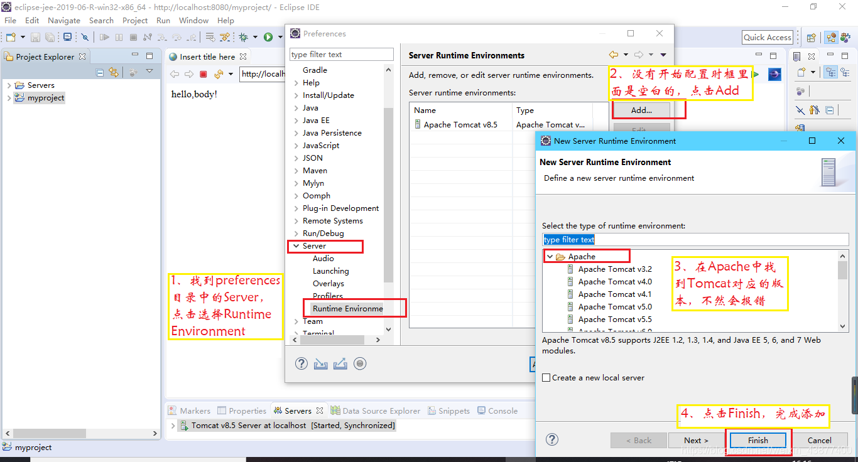Viewport: 858px width, 462px height.
Task: Open the terminal monitor toolbar icon
Action: [67, 37]
